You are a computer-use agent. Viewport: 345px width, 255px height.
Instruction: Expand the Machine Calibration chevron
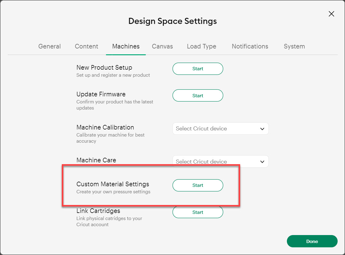[x=262, y=129]
